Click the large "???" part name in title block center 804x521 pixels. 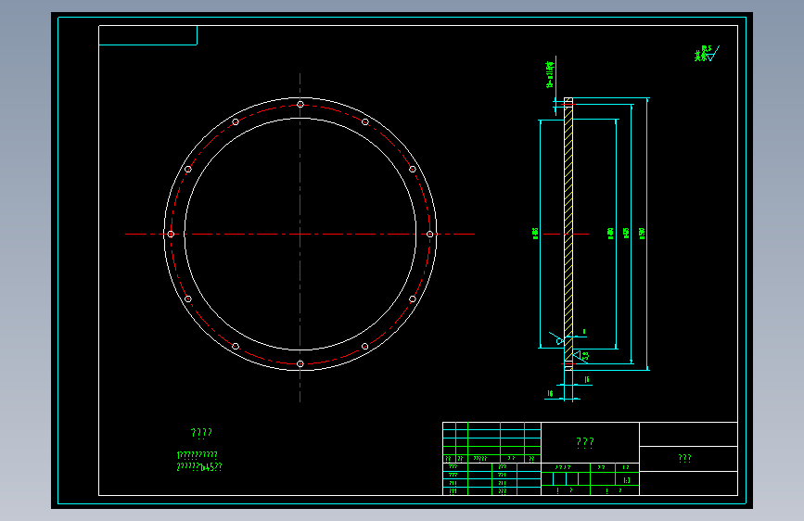[x=585, y=442]
